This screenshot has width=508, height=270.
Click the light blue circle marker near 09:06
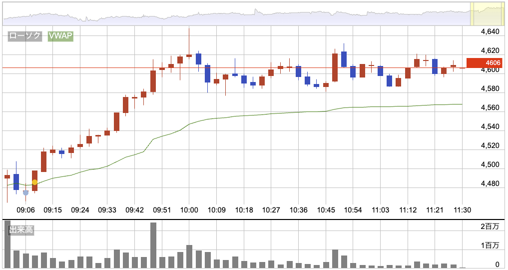pyautogui.click(x=25, y=192)
